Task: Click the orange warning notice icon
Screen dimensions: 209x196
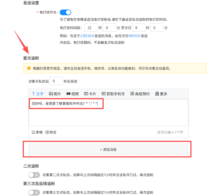Action: coord(29,68)
